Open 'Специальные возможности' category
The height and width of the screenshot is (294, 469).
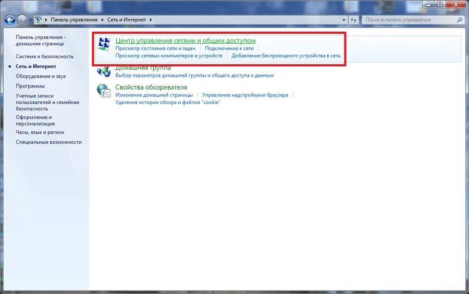pos(49,142)
